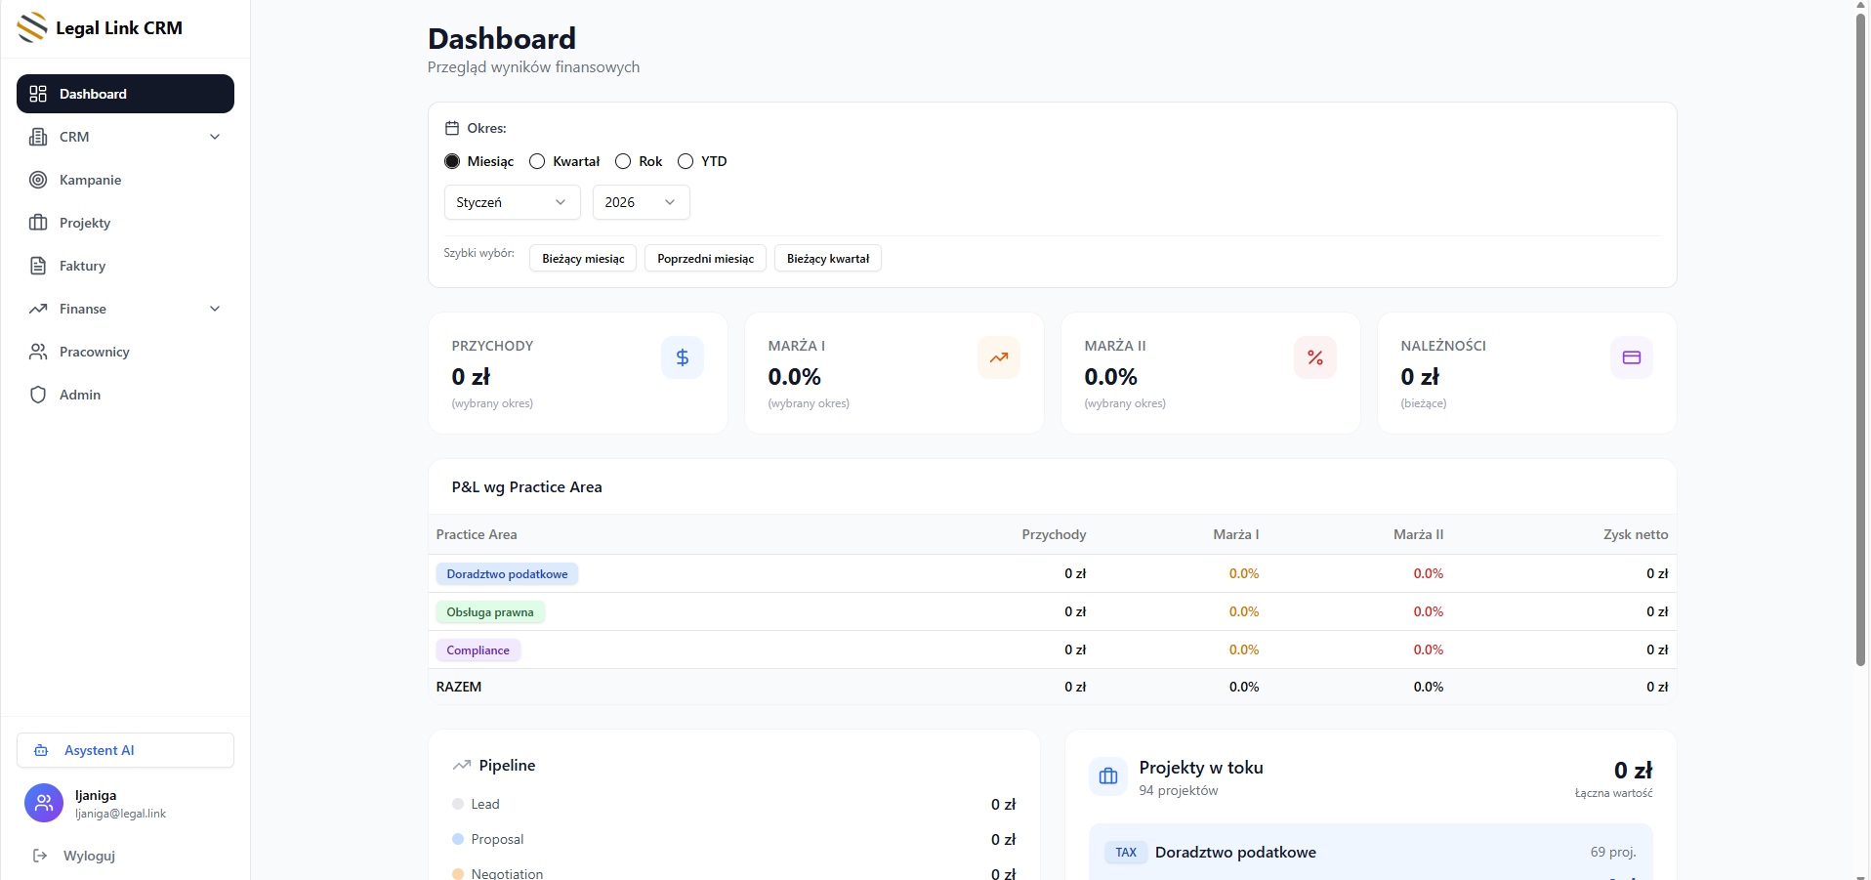Screen dimensions: 1871x880
Task: Click the Admin shield icon
Action: point(38,395)
